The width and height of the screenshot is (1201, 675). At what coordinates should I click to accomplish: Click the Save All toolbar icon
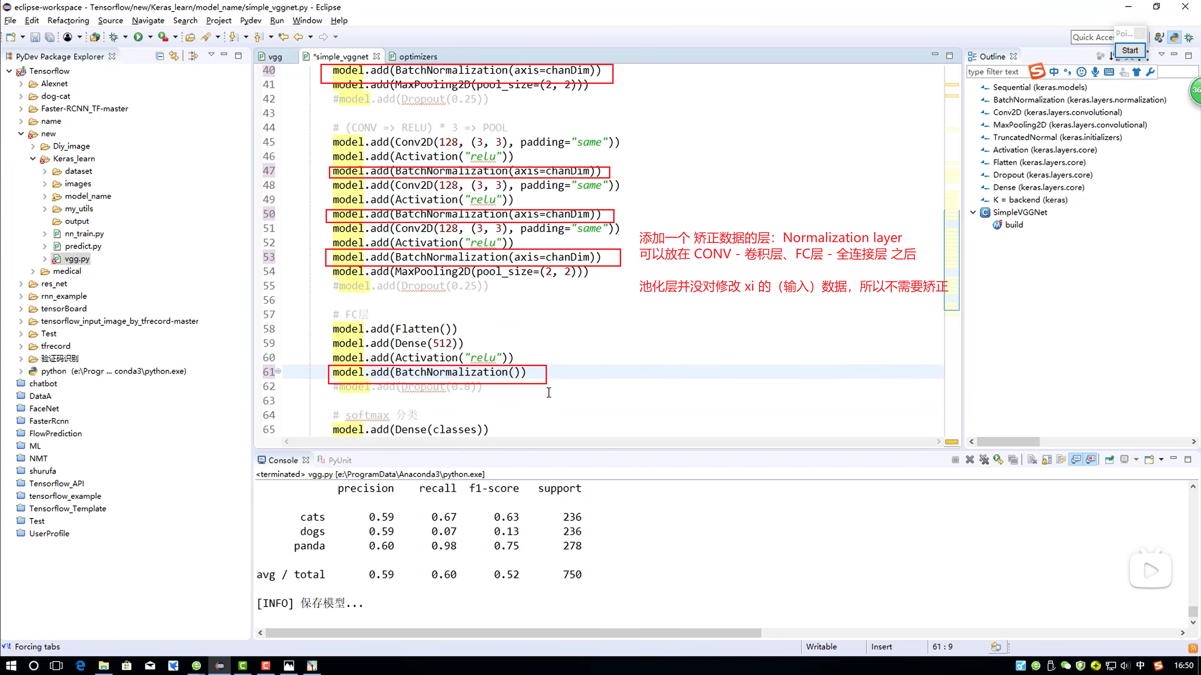[49, 37]
